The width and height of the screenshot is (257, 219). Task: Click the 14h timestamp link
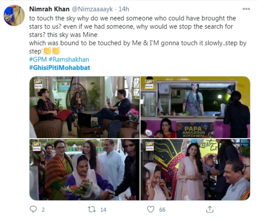tap(124, 9)
